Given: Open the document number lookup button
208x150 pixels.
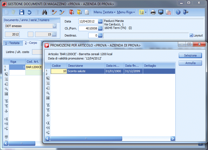Looking at the screenshot, I should 54,34.
